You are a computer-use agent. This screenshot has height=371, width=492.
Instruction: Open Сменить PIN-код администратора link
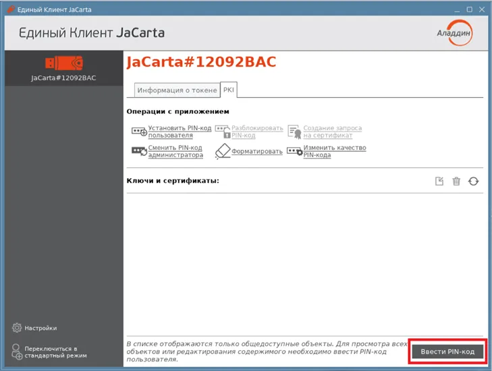[x=175, y=151]
